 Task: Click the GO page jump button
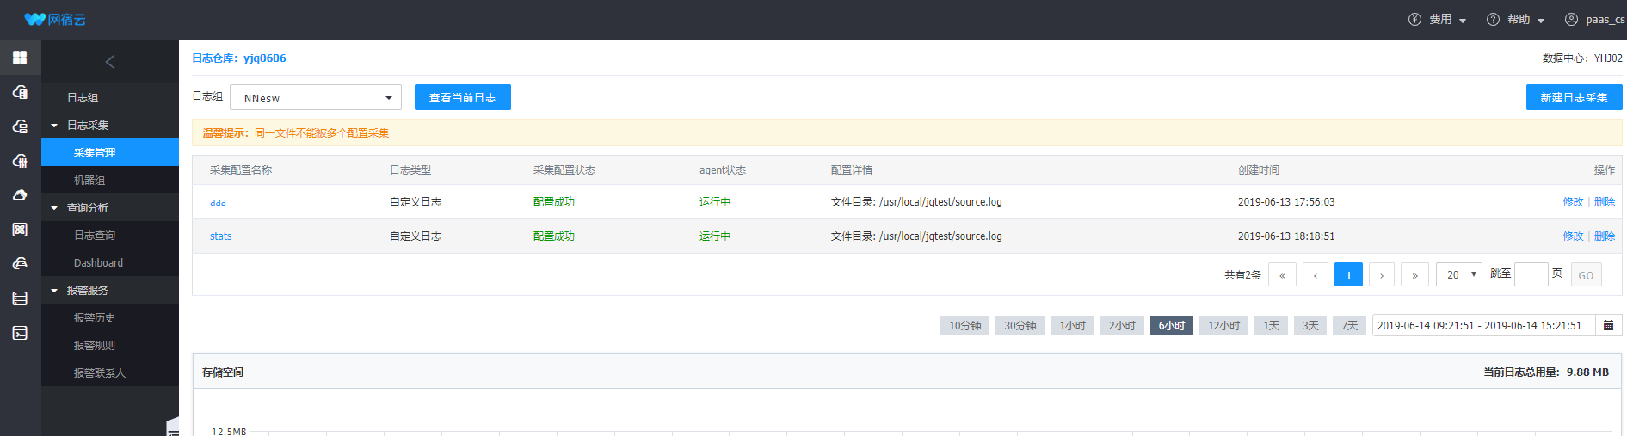coord(1586,274)
